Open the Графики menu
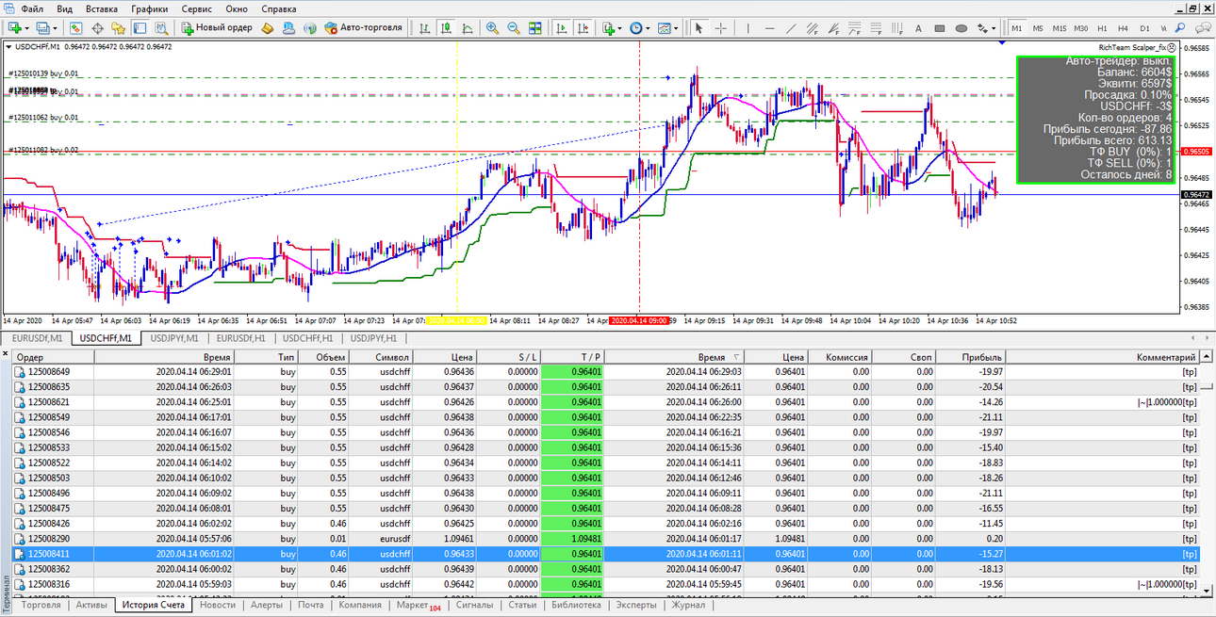This screenshot has width=1216, height=617. coord(150,8)
